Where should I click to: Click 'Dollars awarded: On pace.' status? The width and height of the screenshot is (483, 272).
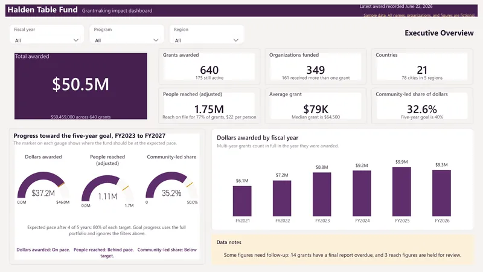coord(43,250)
